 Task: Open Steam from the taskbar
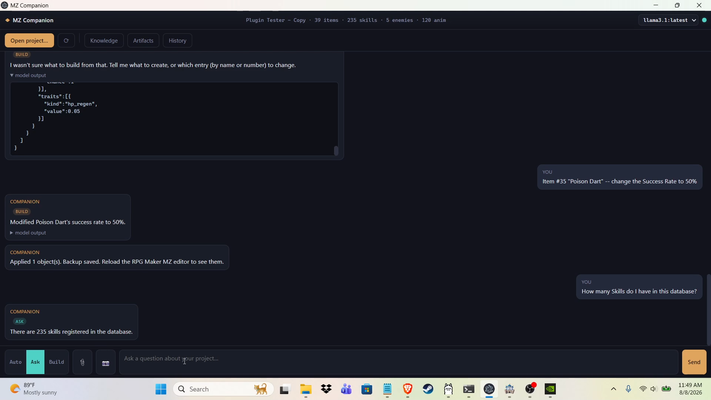428,389
